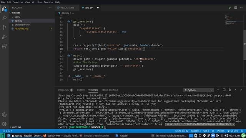Open the Go menu
The image size is (246, 138).
34,2
